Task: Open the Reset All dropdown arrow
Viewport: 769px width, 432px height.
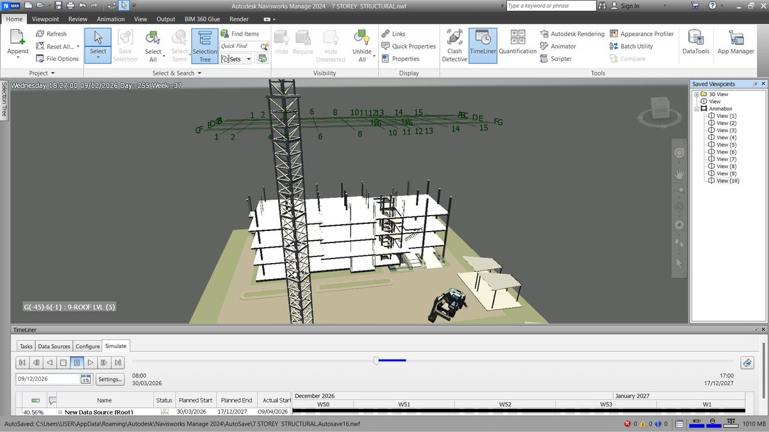Action: click(78, 47)
